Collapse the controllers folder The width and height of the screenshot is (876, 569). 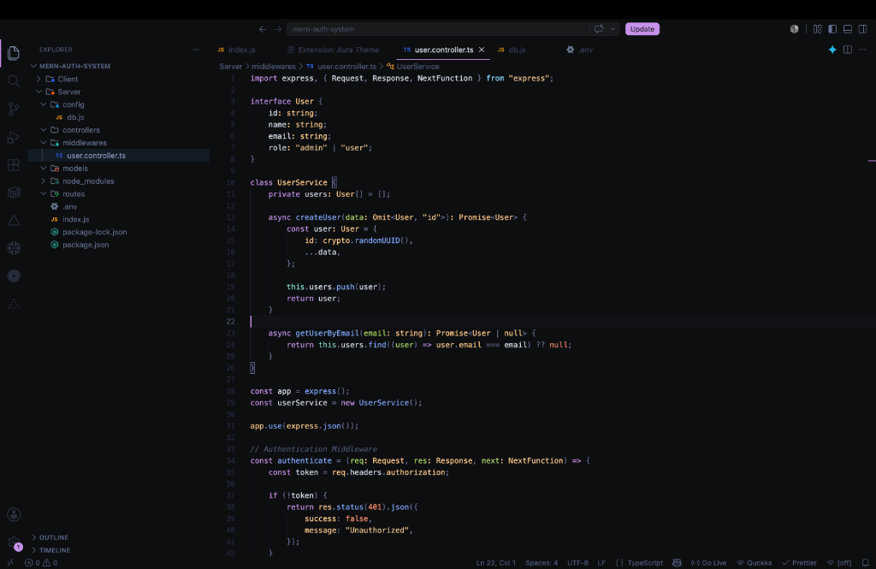click(x=44, y=130)
